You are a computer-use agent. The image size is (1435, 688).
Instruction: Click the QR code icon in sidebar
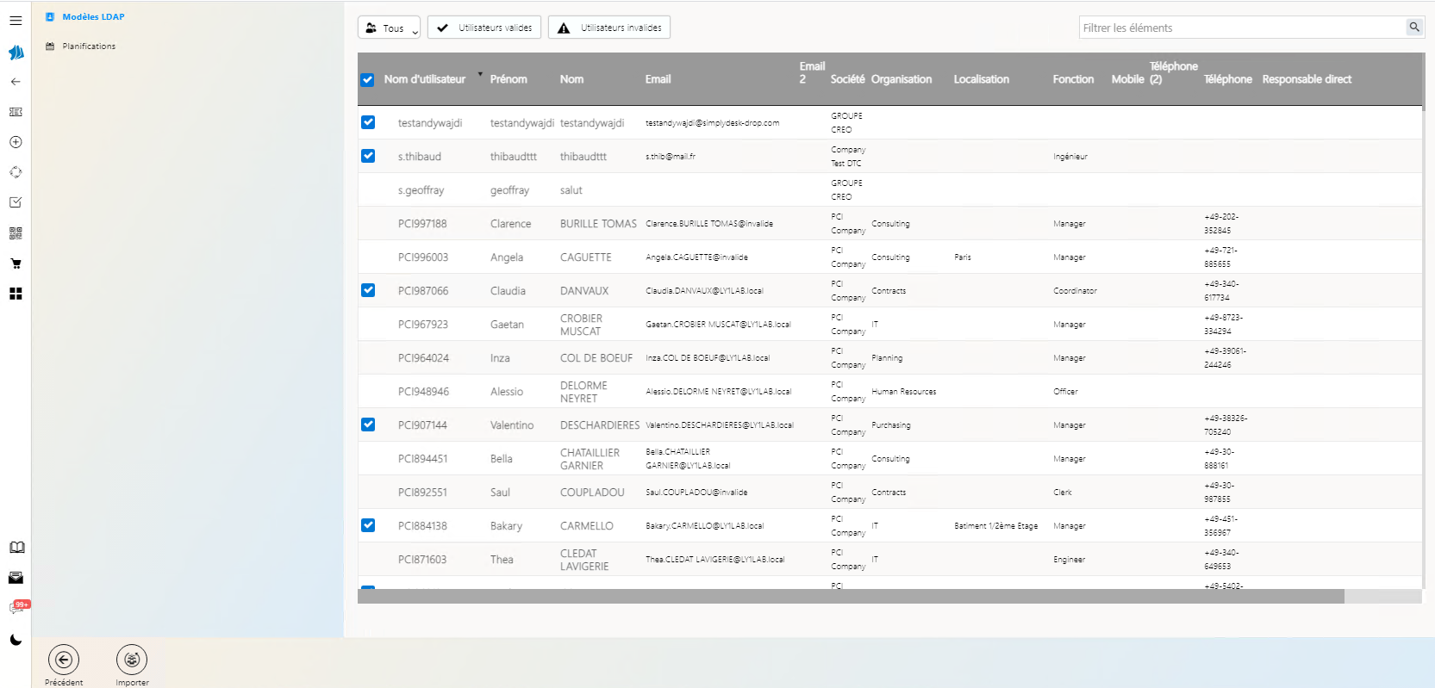[16, 233]
